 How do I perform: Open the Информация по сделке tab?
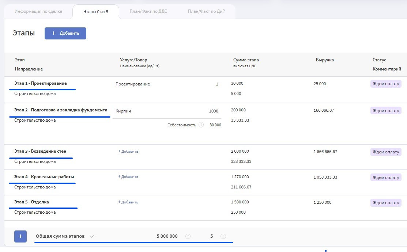tap(38, 11)
